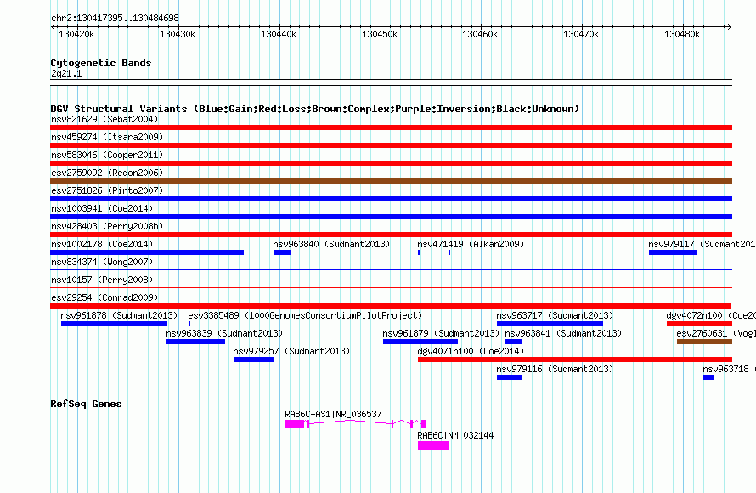Click the nsv471419 (Alkan2009) thin bracket feature
The width and height of the screenshot is (756, 493).
pyautogui.click(x=434, y=252)
